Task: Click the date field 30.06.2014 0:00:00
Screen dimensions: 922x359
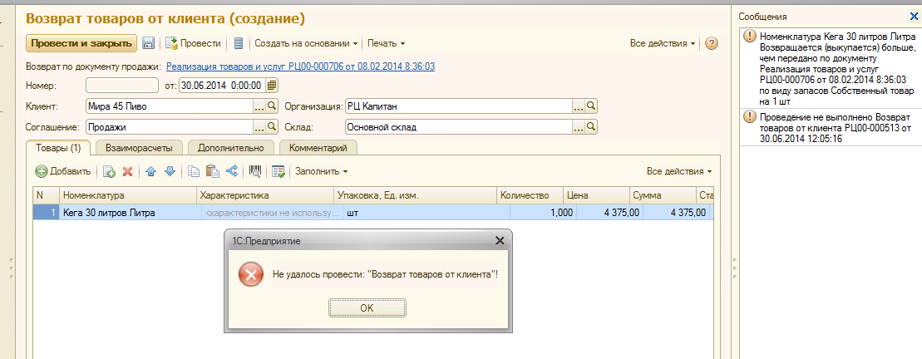Action: point(222,86)
